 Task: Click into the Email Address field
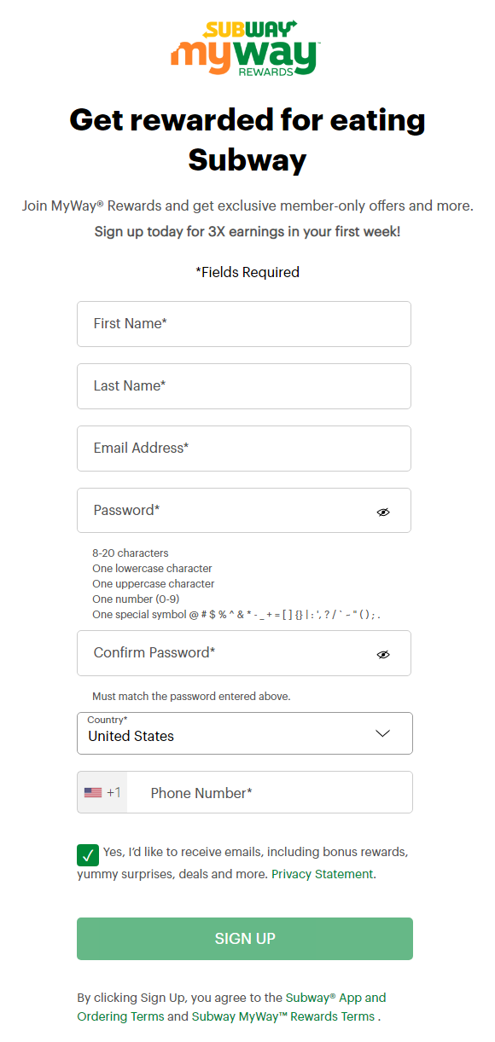pyautogui.click(x=244, y=449)
